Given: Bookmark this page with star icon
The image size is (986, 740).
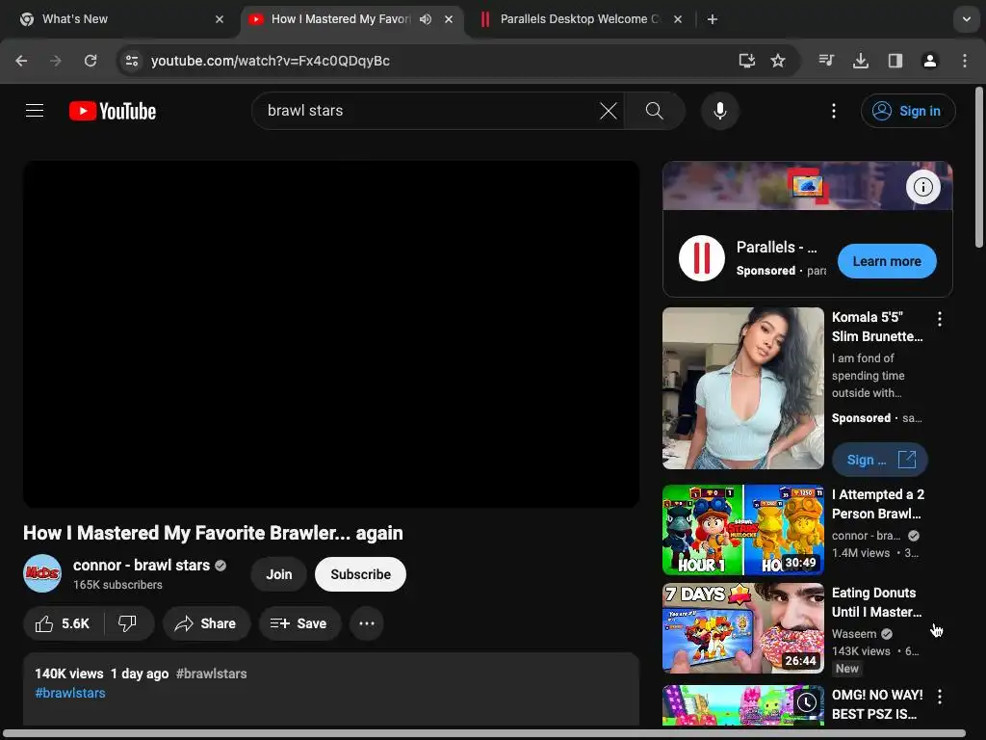Looking at the screenshot, I should [778, 61].
